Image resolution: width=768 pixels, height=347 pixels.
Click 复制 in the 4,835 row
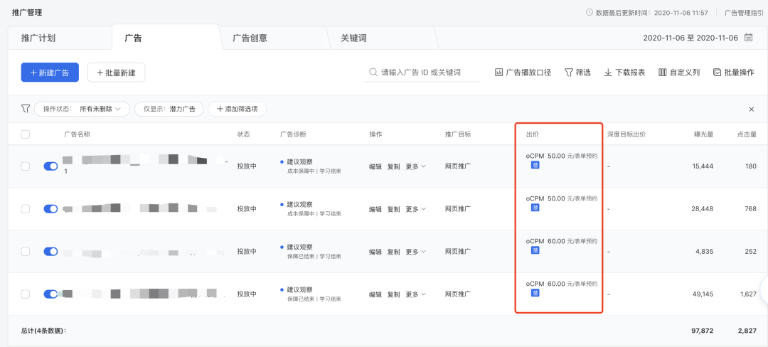click(x=394, y=252)
